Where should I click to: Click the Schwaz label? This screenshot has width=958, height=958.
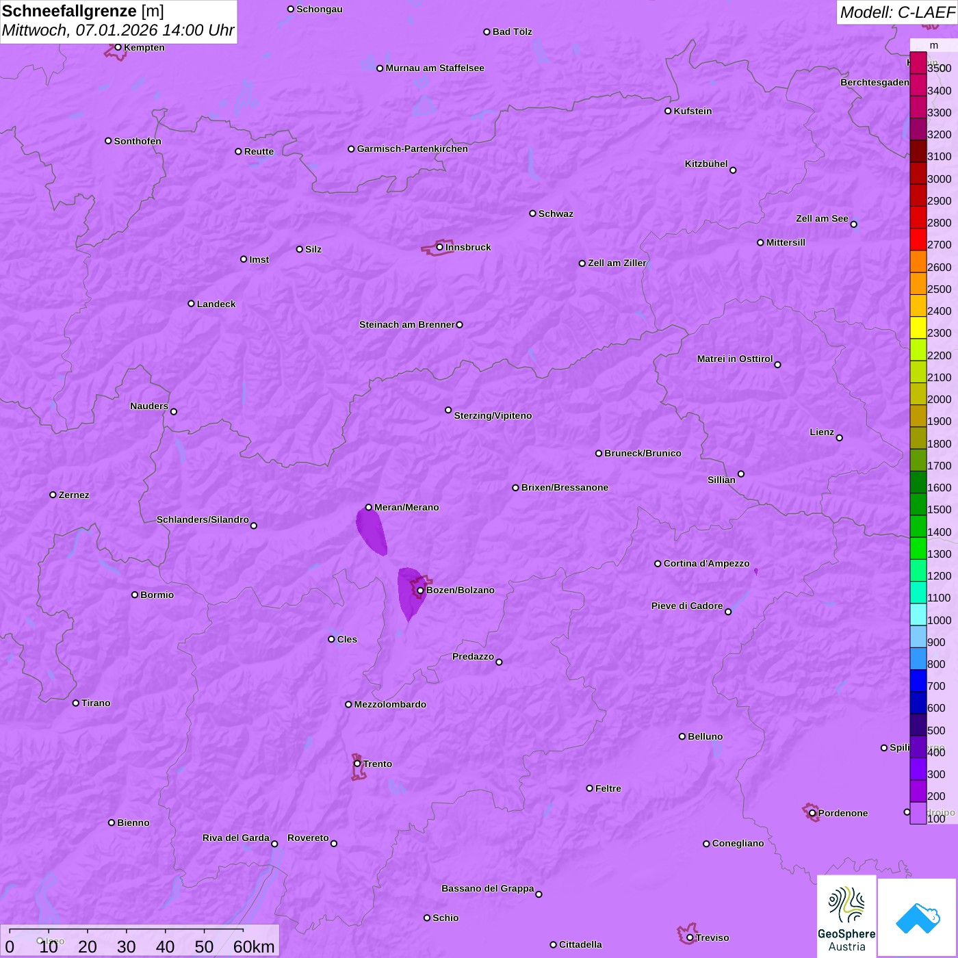coord(556,213)
